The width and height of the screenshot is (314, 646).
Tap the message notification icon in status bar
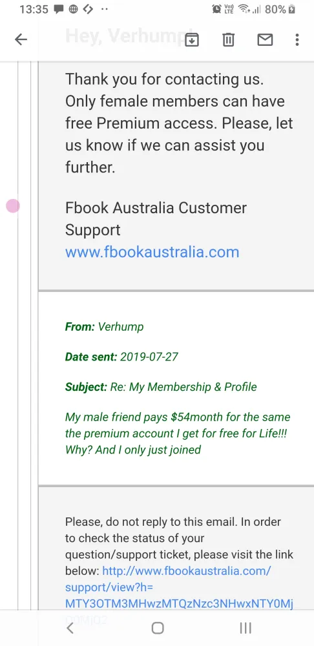pos(59,9)
